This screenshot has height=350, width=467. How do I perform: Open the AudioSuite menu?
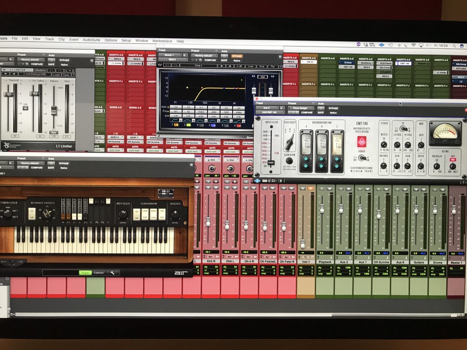(91, 40)
